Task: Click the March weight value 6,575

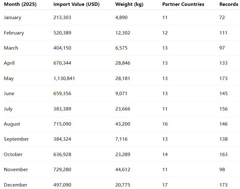Action: (121, 48)
